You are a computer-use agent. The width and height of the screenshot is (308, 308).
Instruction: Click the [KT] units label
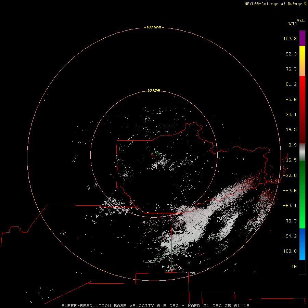292,24
